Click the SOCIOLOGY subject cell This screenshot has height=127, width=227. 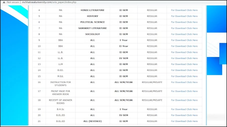pos(92,34)
